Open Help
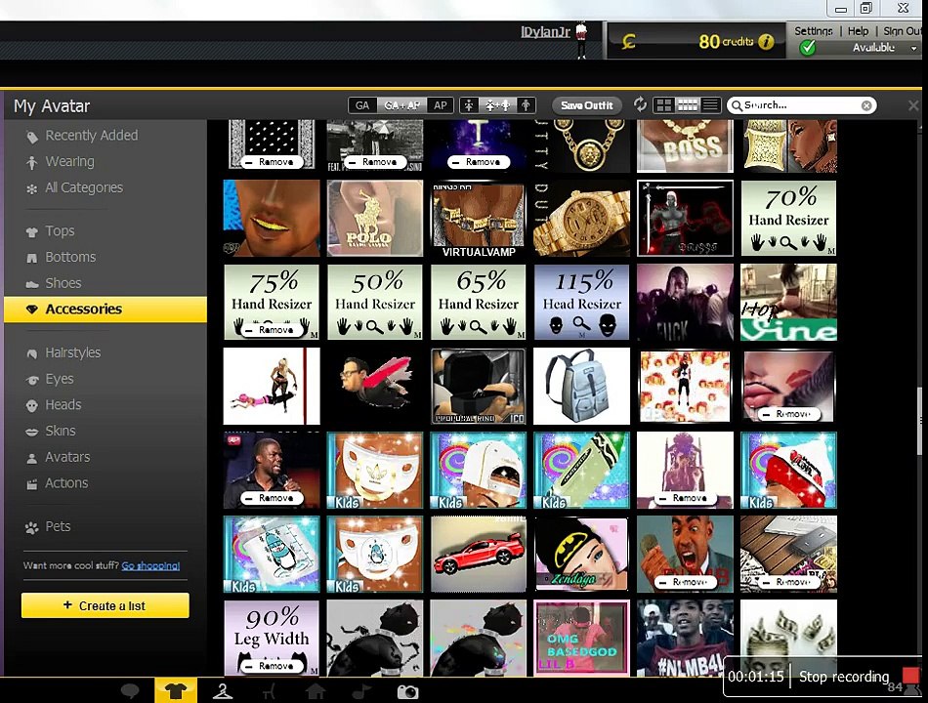The width and height of the screenshot is (928, 703). 858,31
